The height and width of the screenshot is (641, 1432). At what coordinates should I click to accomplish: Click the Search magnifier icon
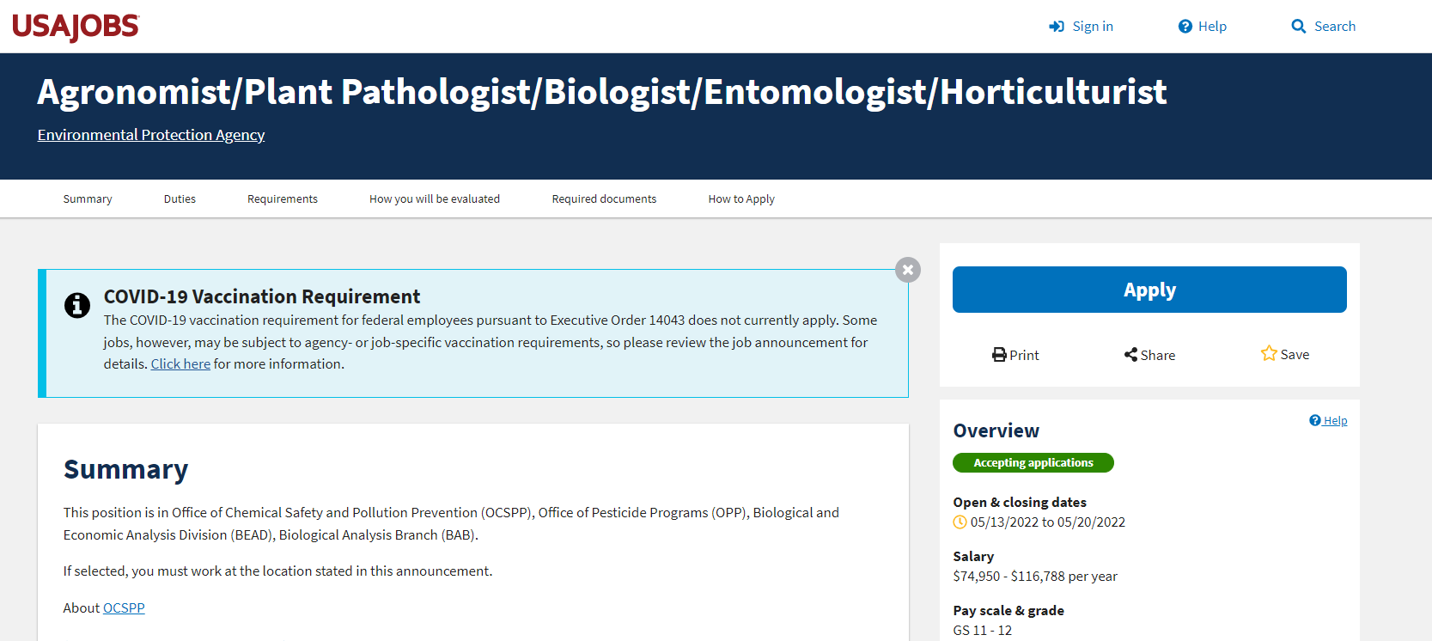pyautogui.click(x=1299, y=27)
